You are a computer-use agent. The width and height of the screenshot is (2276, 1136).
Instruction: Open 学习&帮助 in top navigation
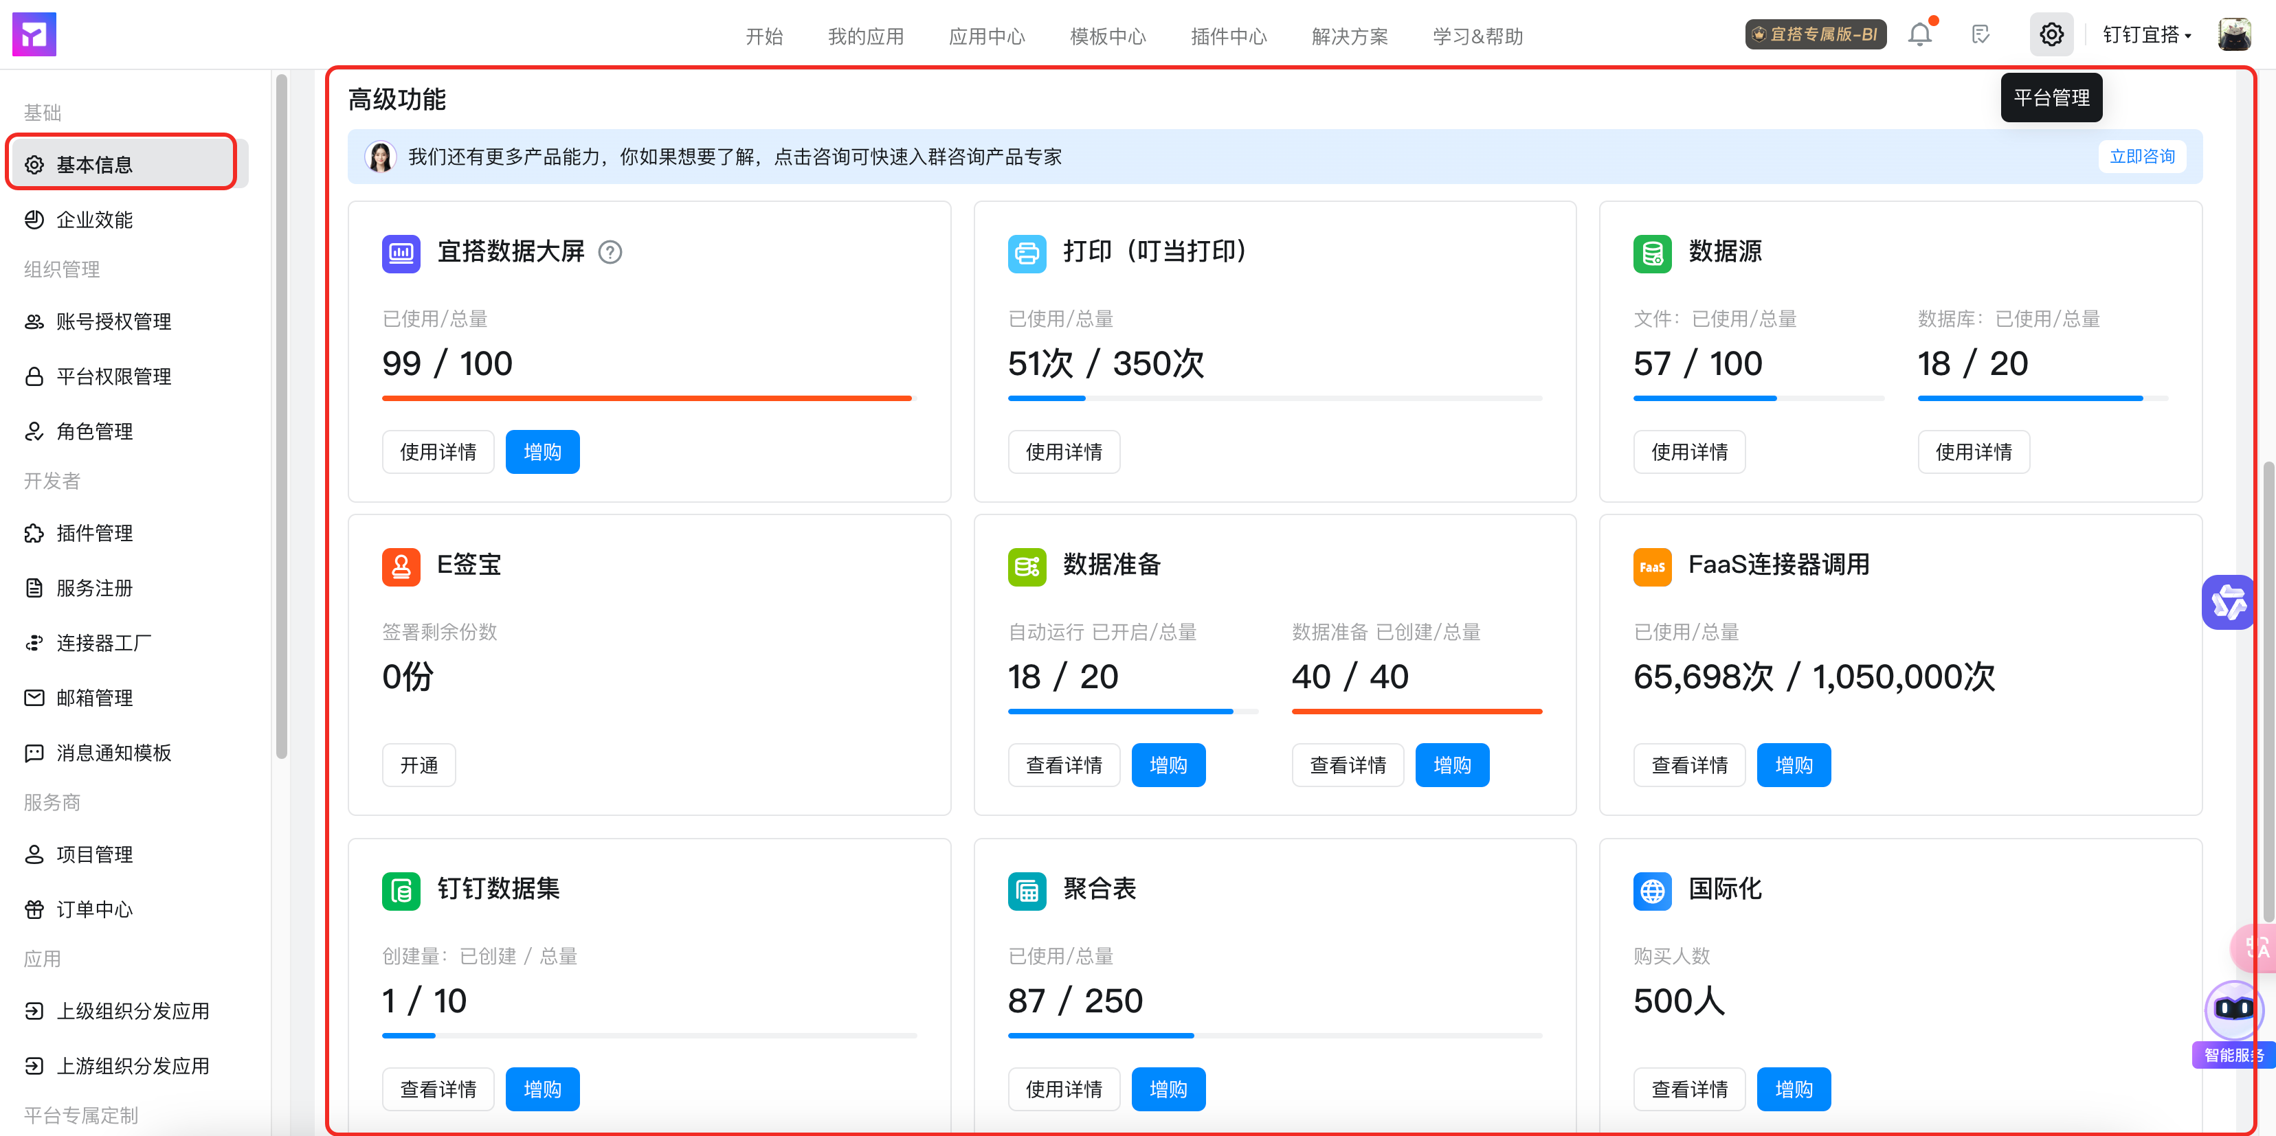tap(1478, 36)
